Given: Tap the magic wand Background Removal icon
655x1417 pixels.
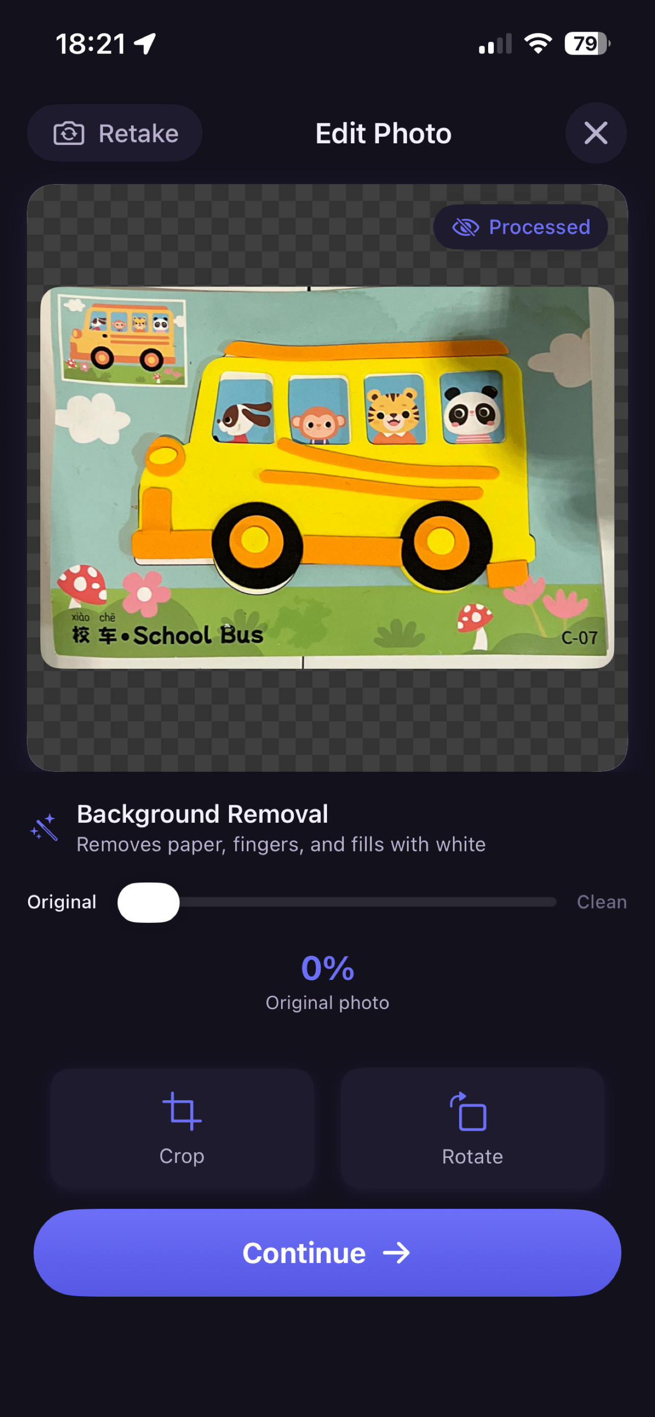Looking at the screenshot, I should [44, 827].
